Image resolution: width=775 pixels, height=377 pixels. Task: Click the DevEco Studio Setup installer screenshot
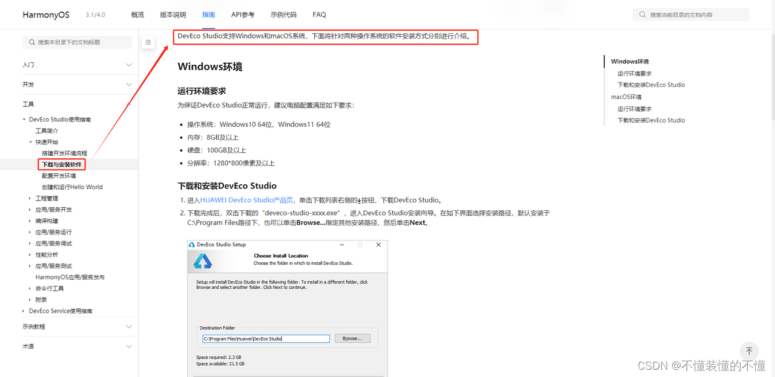[x=288, y=309]
